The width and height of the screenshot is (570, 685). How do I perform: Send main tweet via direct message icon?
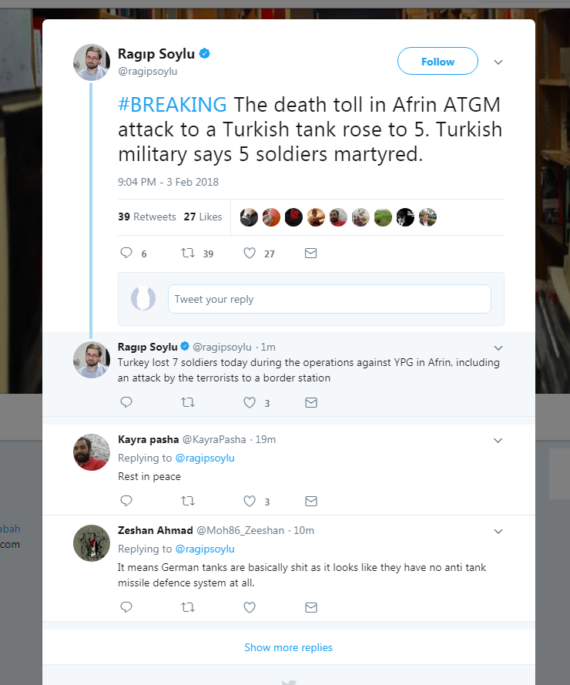point(310,254)
